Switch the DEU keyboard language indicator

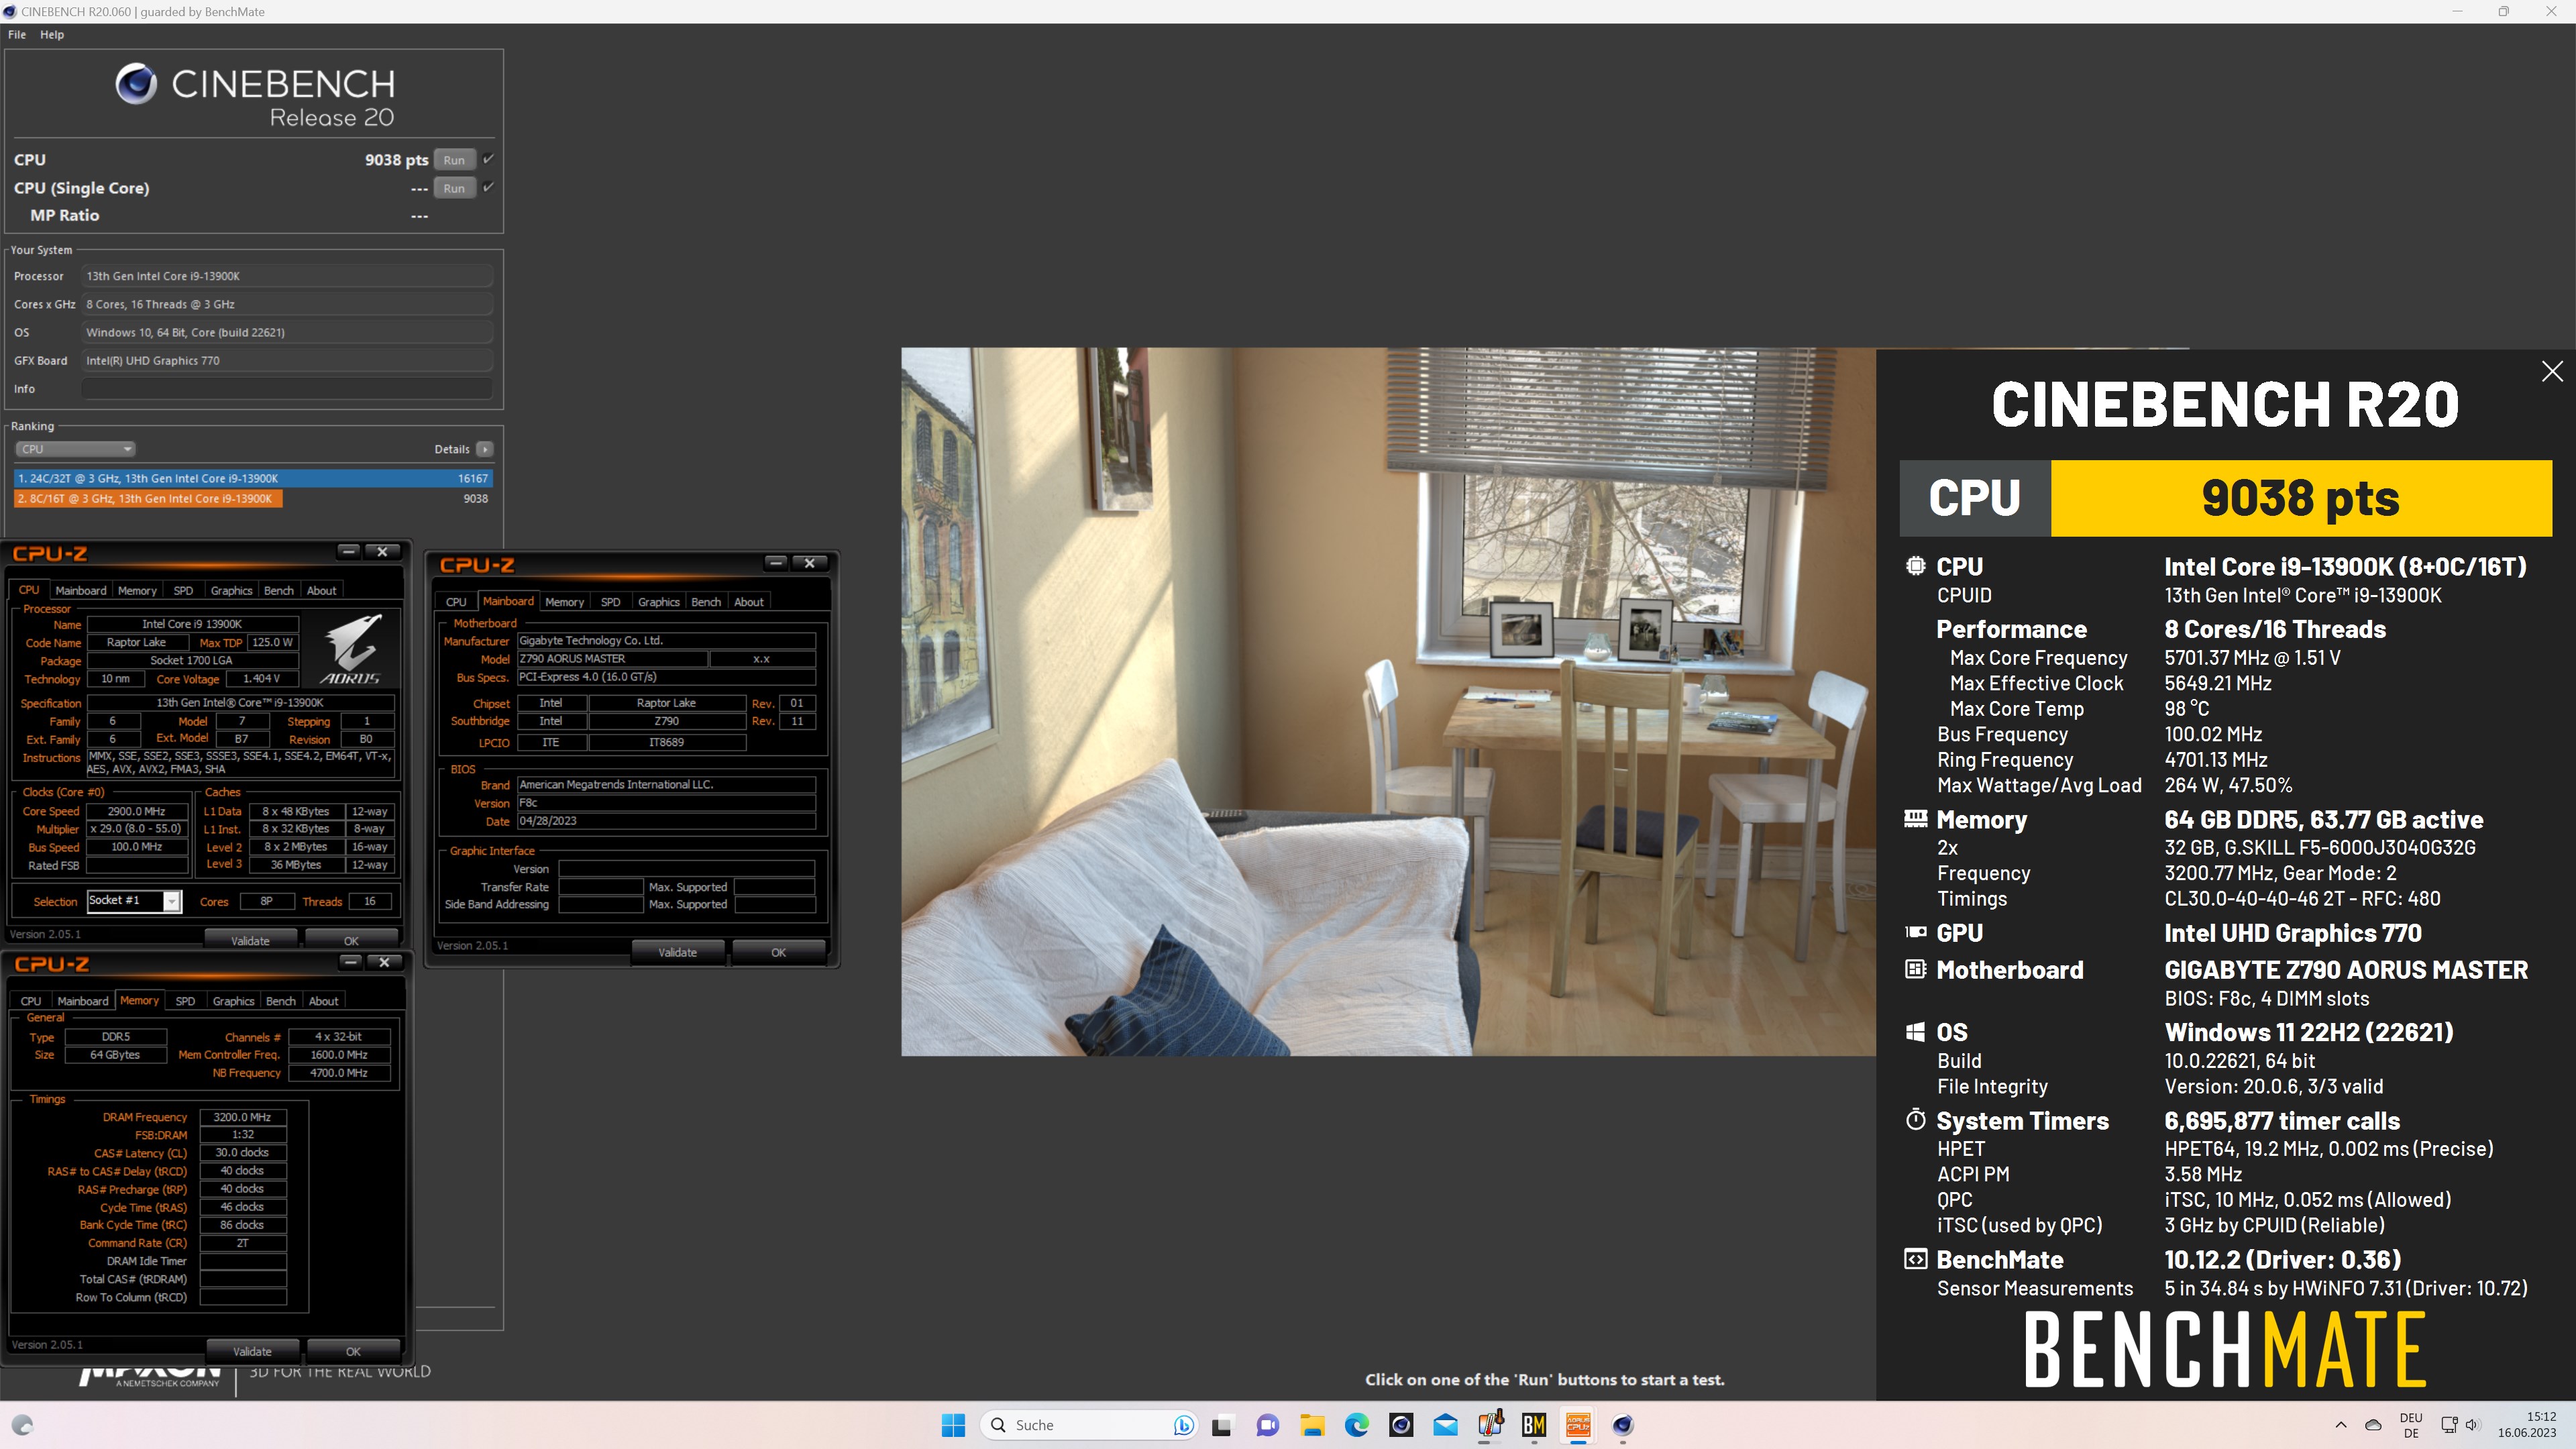[x=2411, y=1425]
